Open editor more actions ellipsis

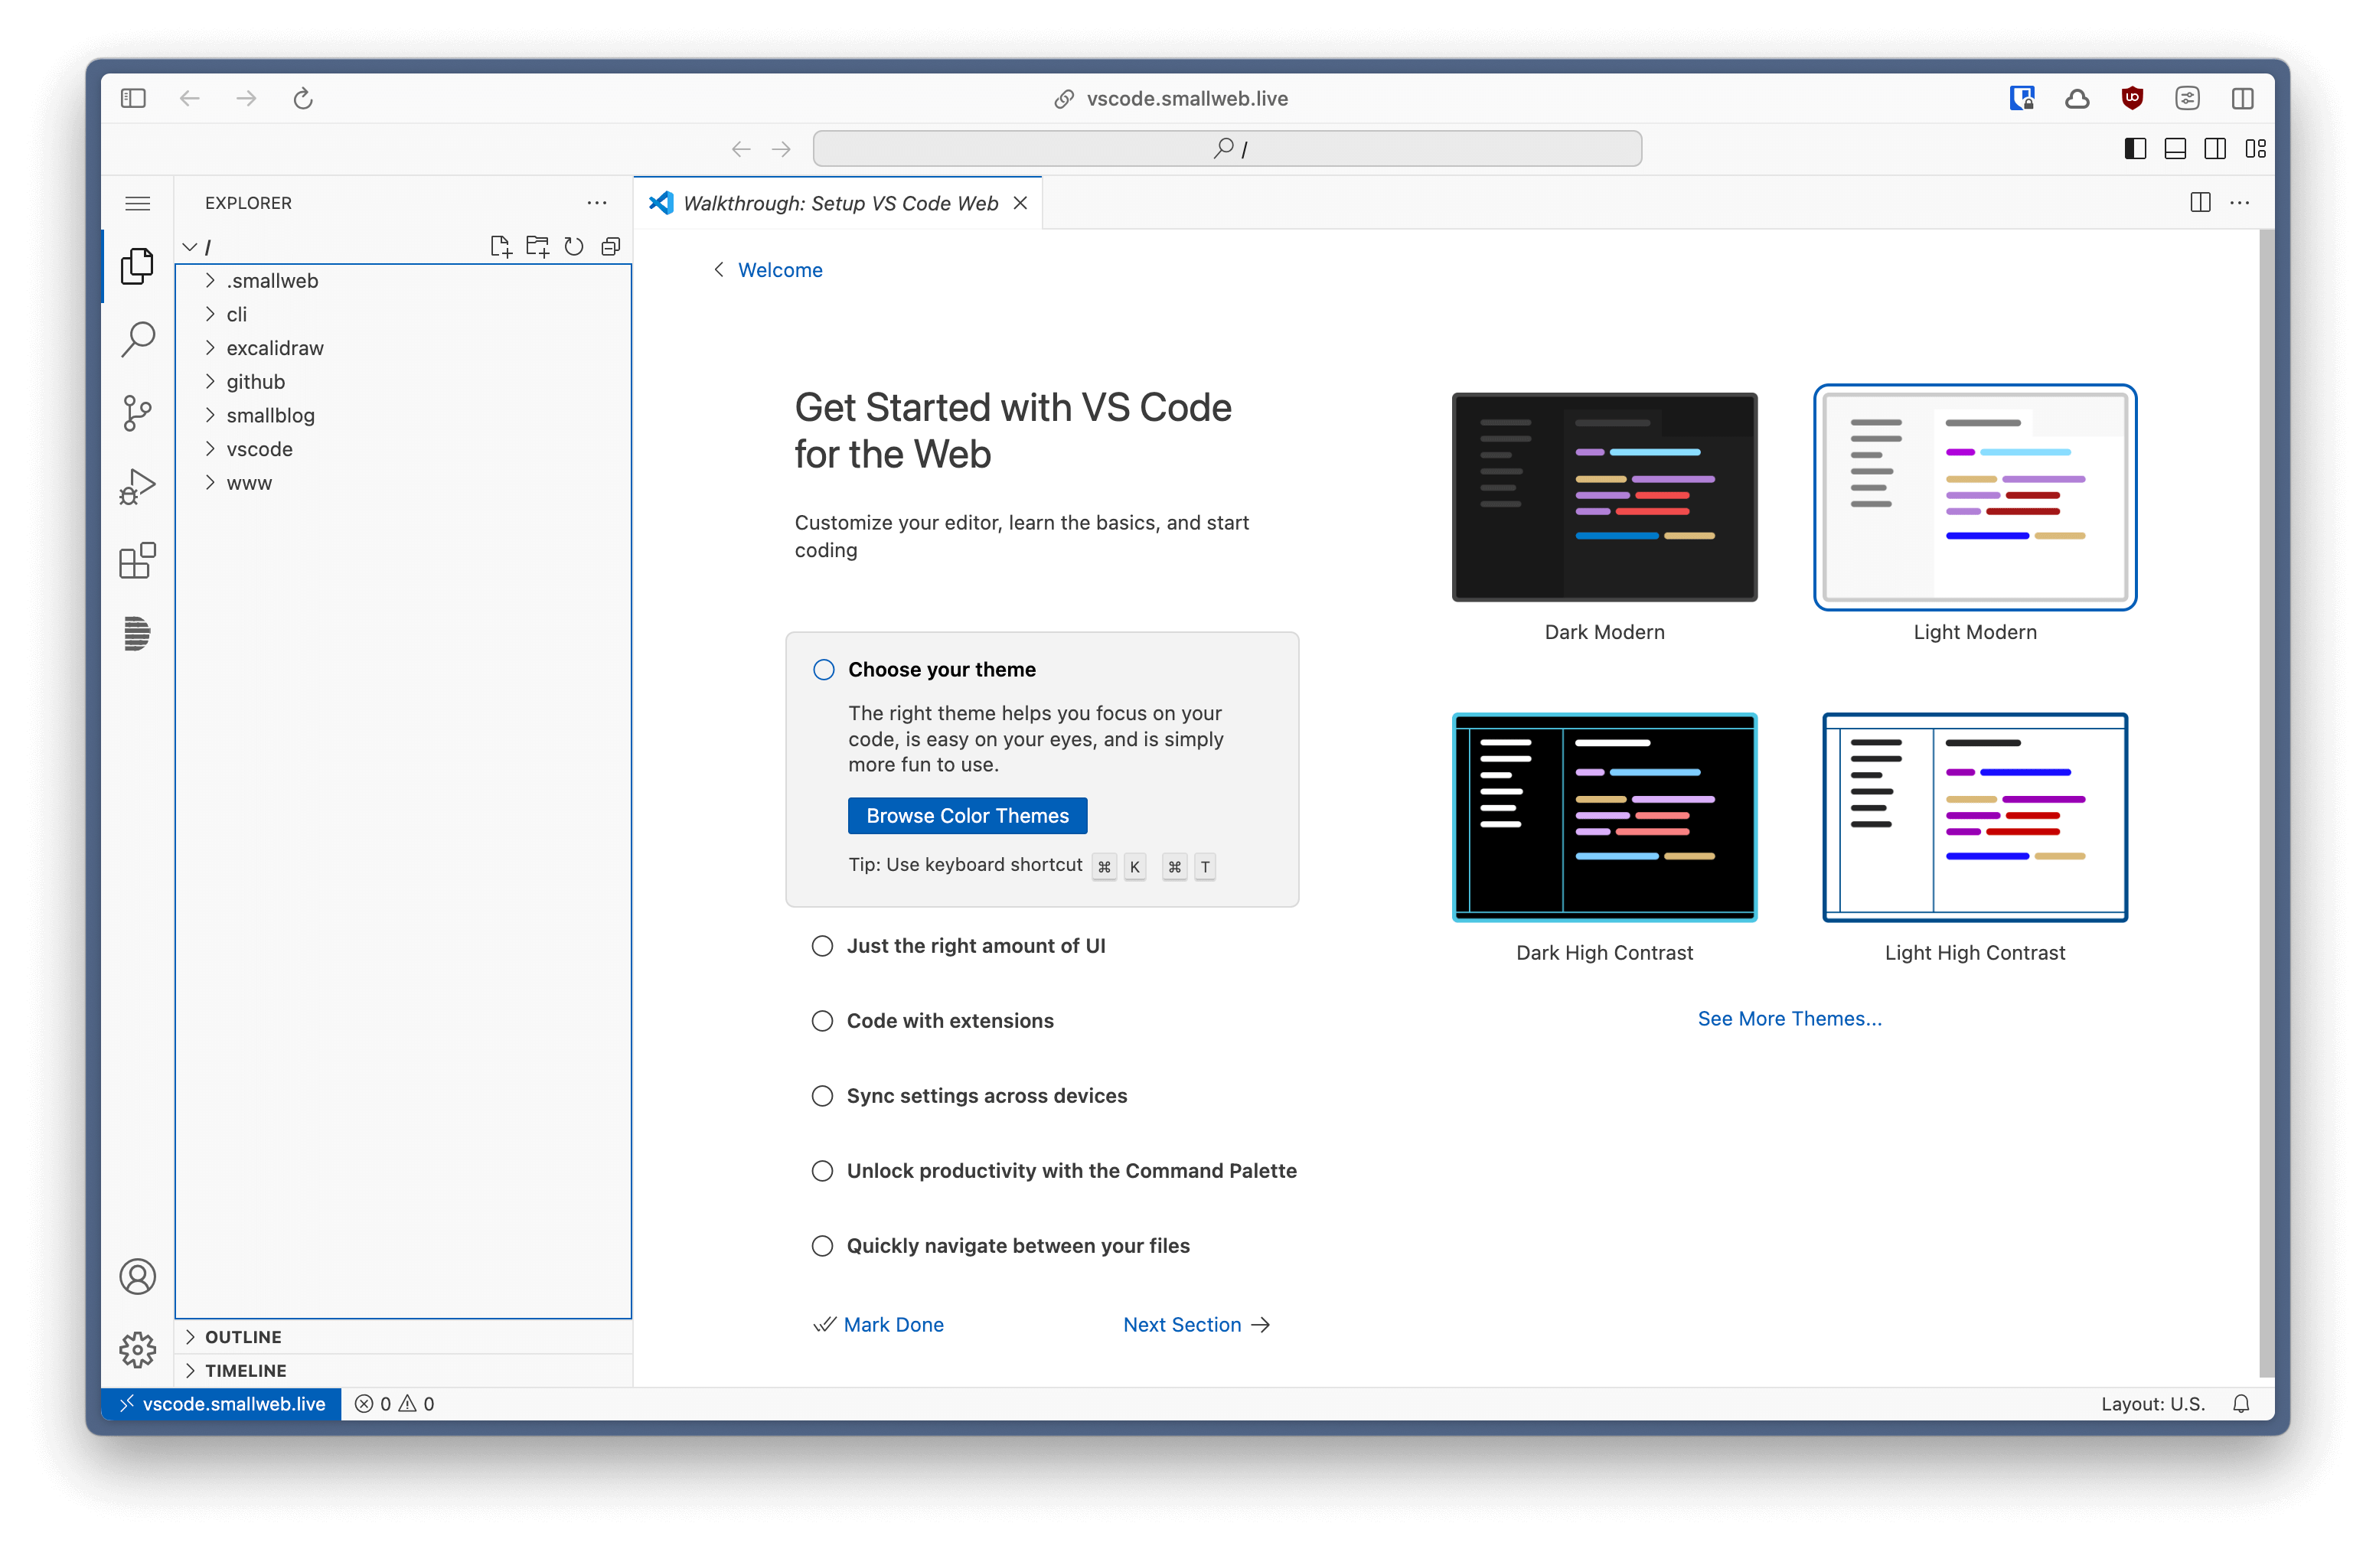[2241, 203]
